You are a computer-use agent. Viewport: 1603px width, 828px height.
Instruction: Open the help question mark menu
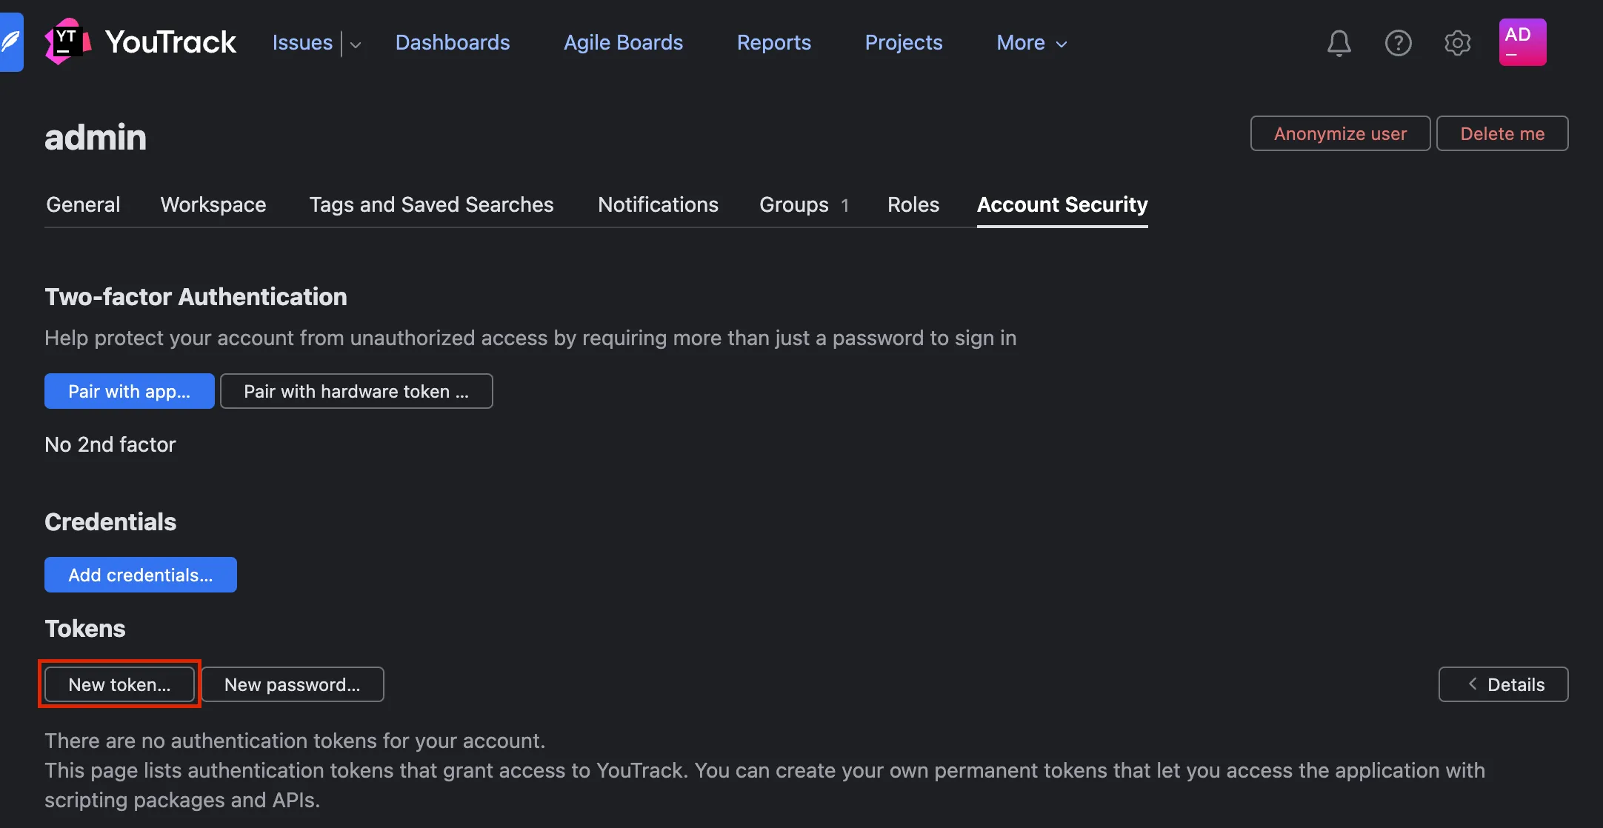click(x=1398, y=43)
